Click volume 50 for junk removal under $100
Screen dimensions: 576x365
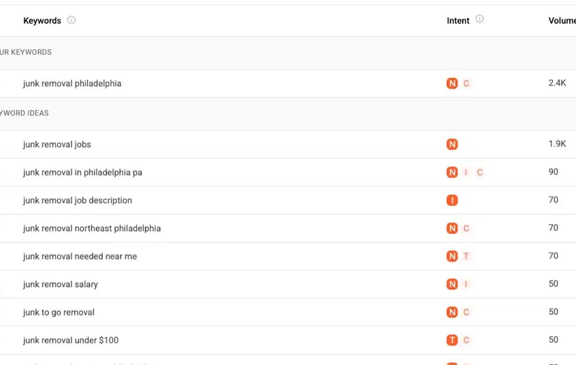[x=553, y=340]
